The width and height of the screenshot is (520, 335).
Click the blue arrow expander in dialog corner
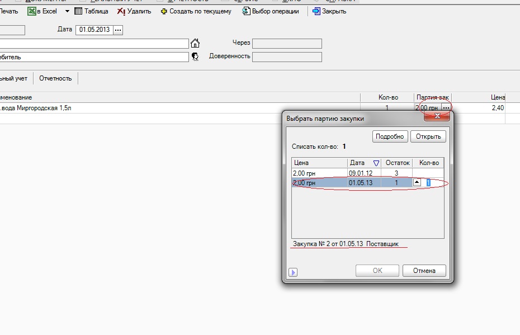[293, 272]
